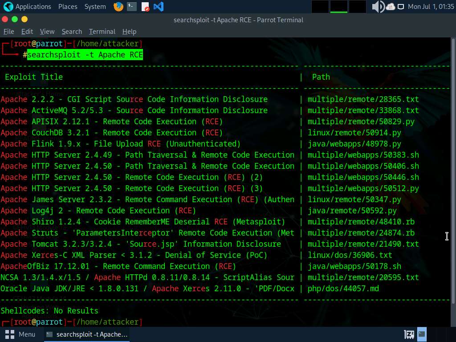
Task: Click the Menu button in bottom panel
Action: [20, 334]
